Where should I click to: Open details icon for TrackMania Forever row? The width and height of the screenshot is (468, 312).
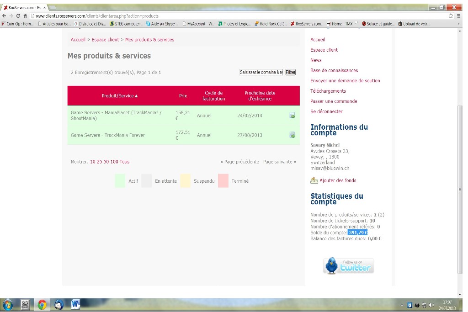[x=292, y=135]
